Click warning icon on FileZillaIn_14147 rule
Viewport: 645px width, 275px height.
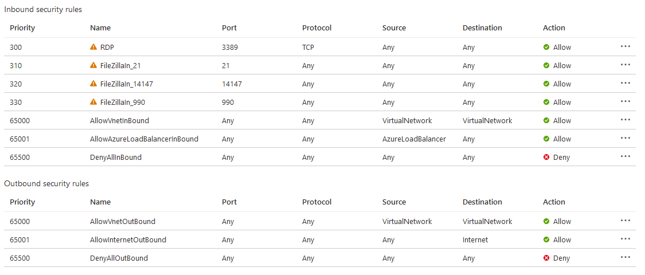coord(93,84)
